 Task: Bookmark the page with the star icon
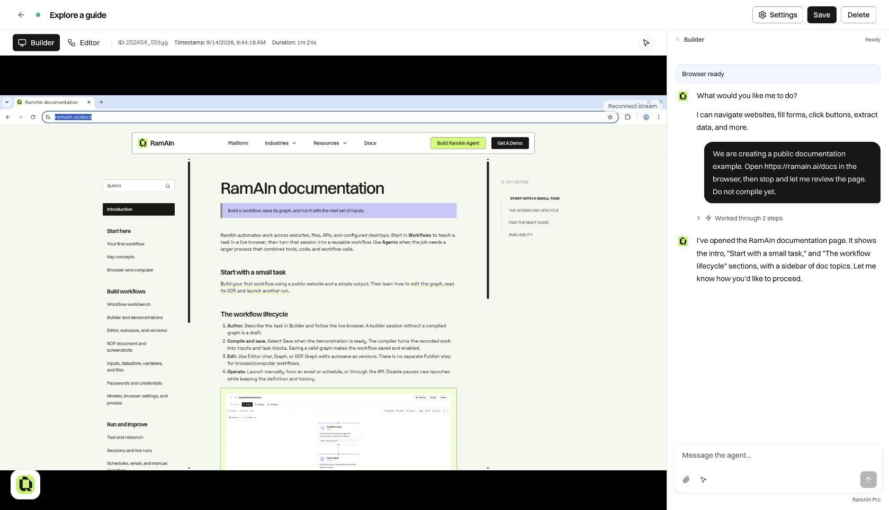(x=610, y=117)
